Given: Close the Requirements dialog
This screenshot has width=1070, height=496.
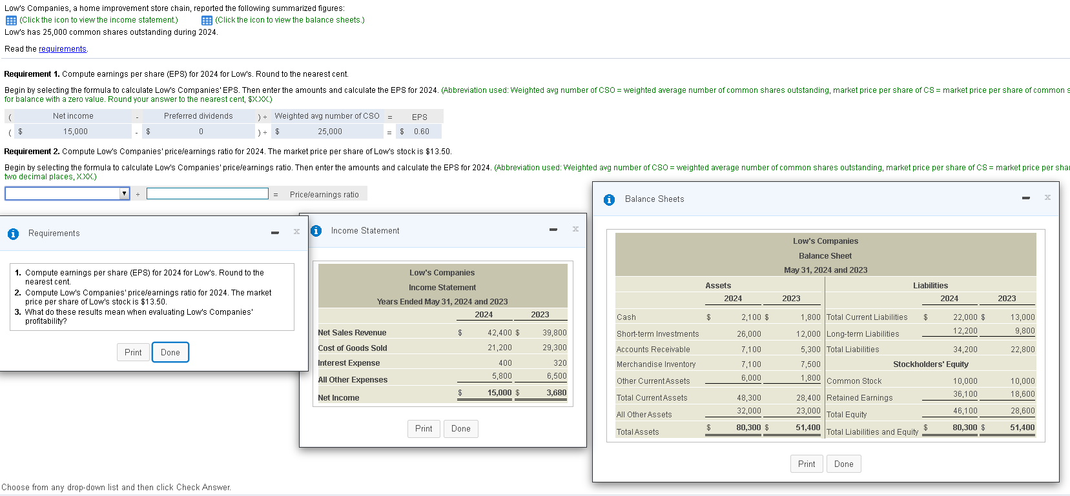Looking at the screenshot, I should (x=296, y=232).
